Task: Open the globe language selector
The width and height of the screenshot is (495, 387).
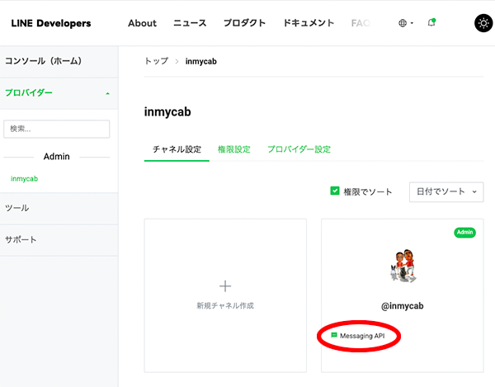Action: point(405,23)
